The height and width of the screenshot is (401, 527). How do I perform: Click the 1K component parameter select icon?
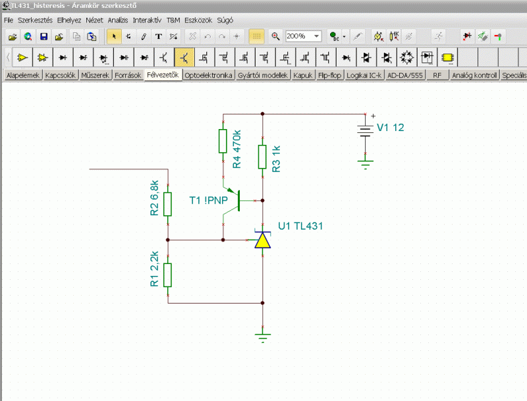click(394, 36)
